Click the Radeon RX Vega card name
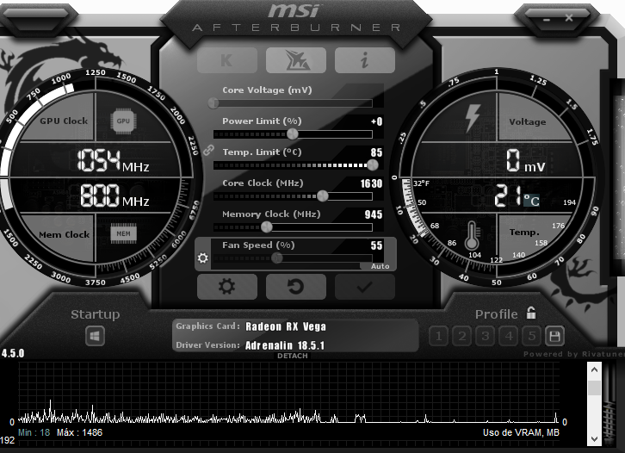This screenshot has height=453, width=625. [286, 326]
